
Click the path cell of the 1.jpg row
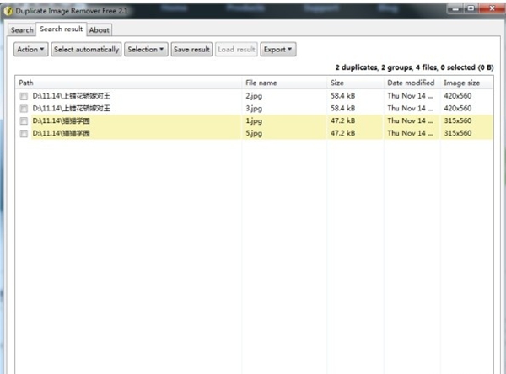[61, 120]
